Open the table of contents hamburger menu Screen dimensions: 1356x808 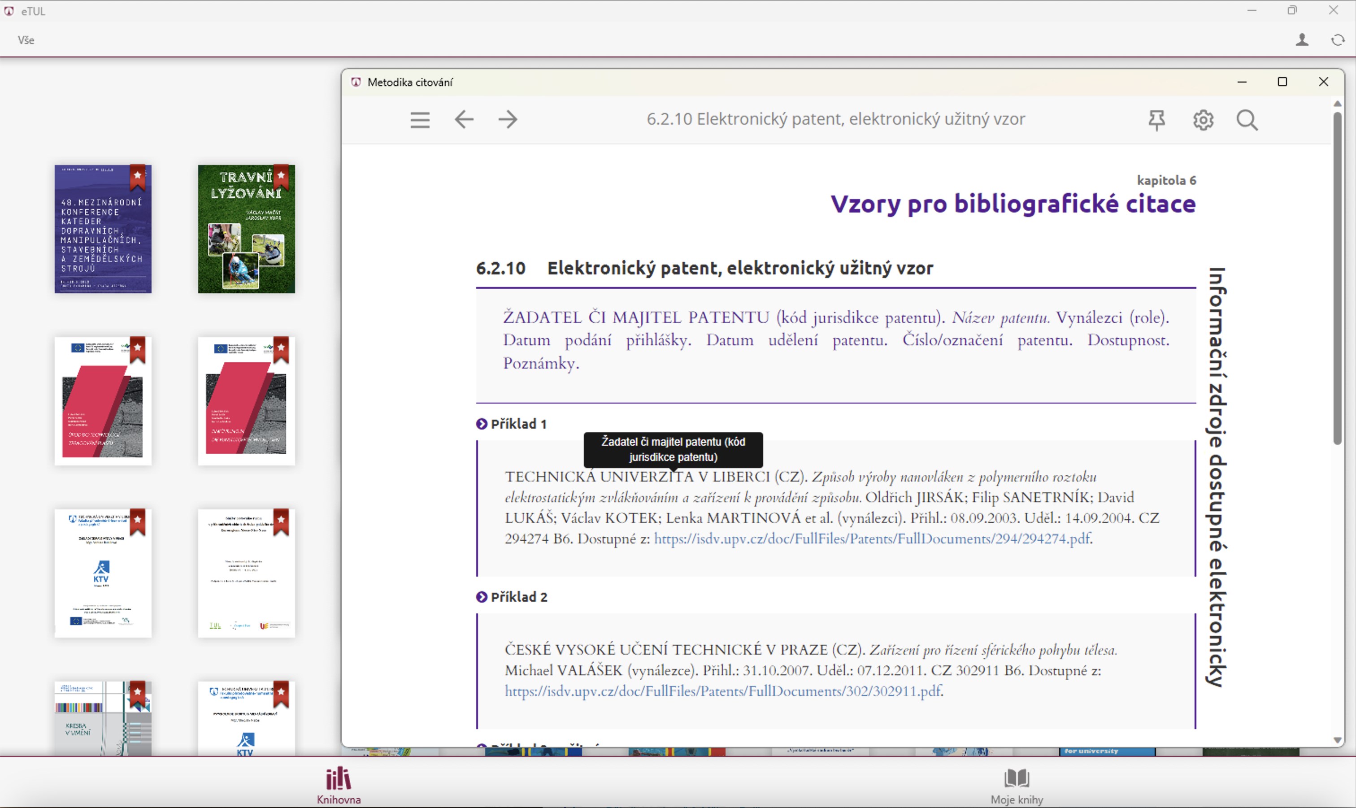coord(420,120)
